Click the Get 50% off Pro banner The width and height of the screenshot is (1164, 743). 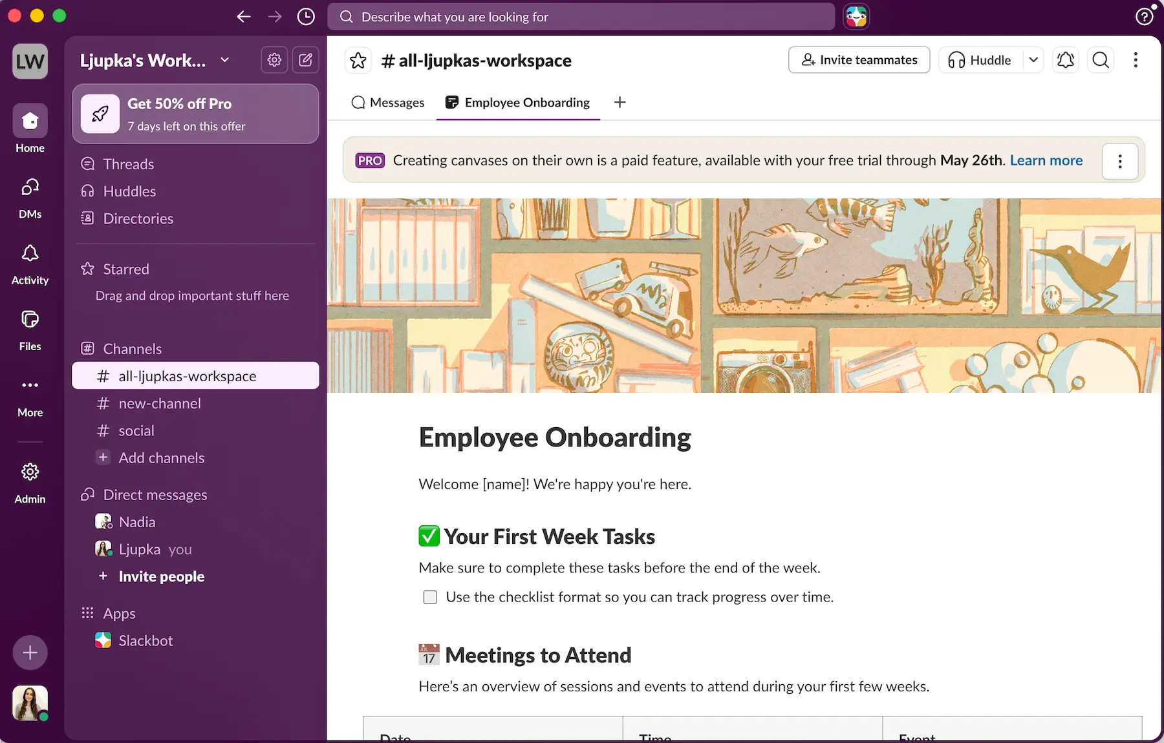195,114
